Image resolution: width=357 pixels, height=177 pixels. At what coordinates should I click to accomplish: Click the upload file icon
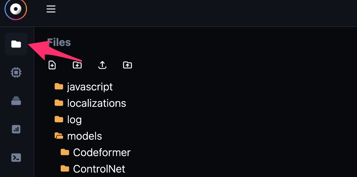102,65
